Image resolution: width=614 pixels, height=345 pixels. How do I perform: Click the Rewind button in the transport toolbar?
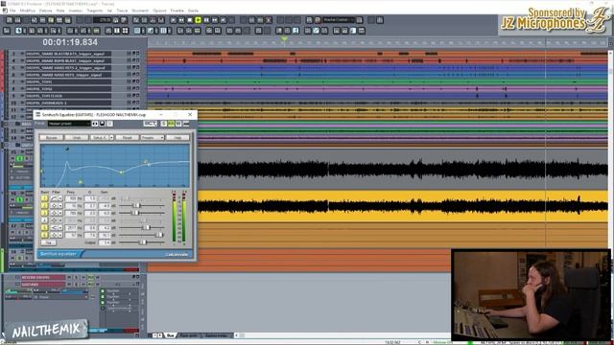pos(181,20)
